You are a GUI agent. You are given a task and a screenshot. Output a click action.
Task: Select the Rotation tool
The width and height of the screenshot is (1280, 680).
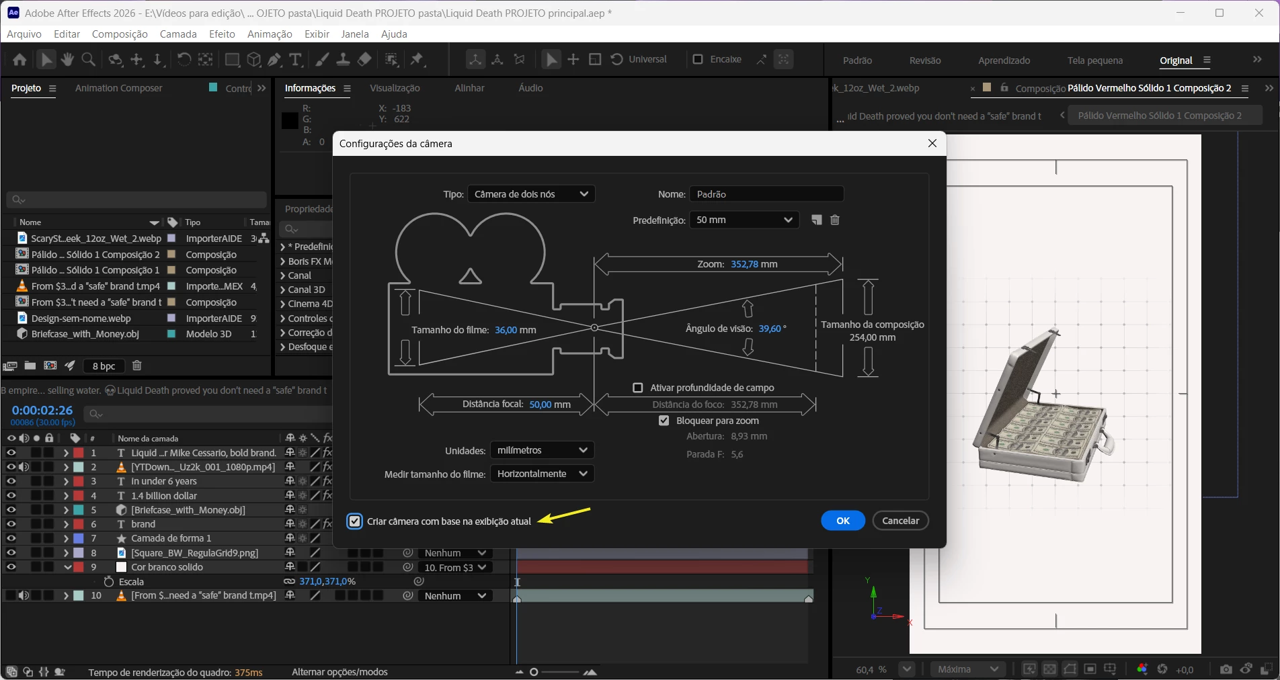184,60
